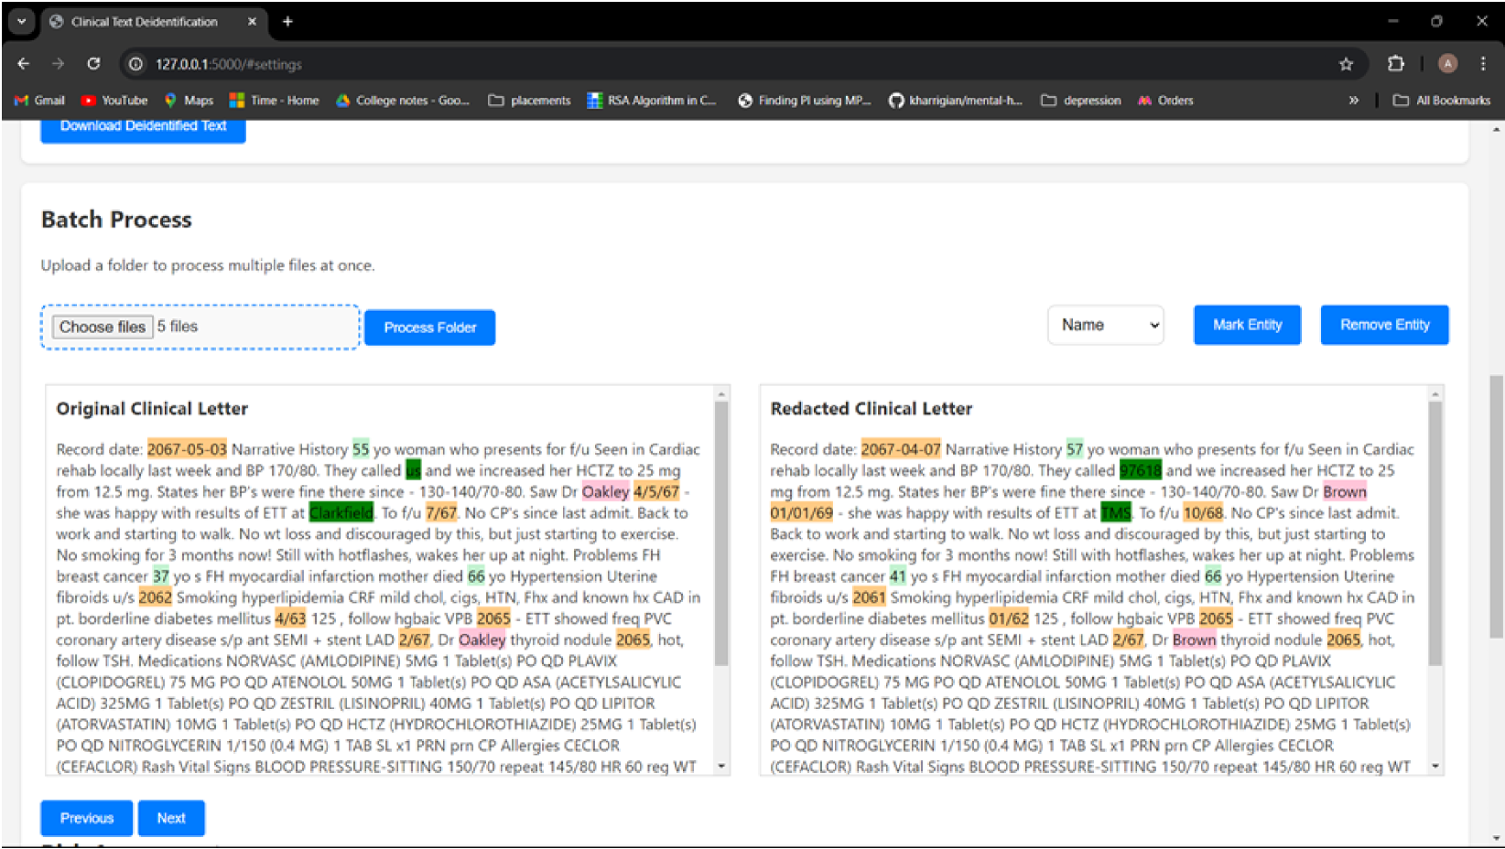Click the Original Clinical Letter scrollbar
1505x849 pixels.
coord(721,532)
